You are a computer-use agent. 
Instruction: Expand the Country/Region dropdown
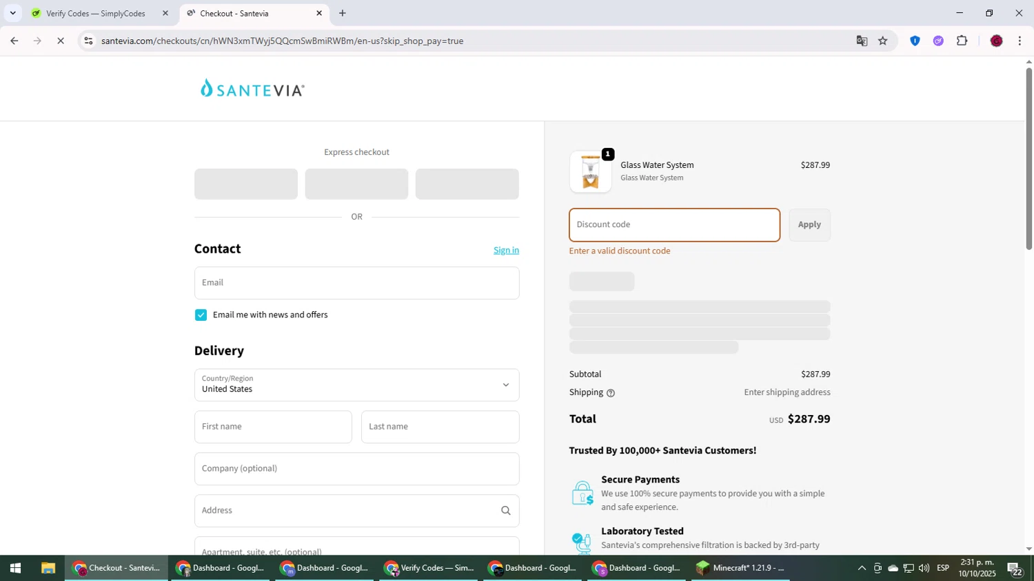tap(356, 385)
